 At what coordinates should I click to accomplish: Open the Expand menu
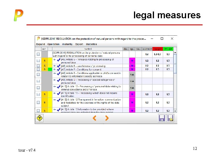40,44
